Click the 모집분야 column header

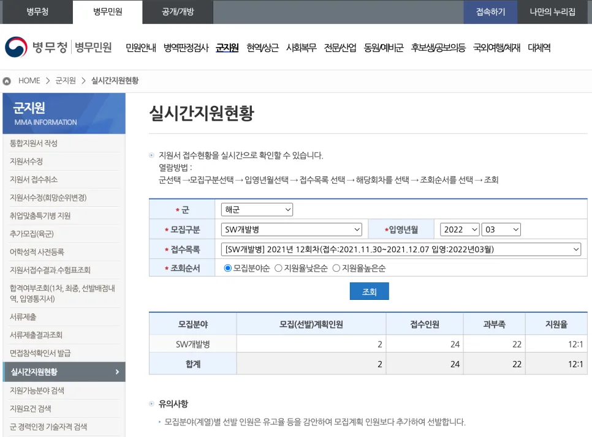[193, 324]
